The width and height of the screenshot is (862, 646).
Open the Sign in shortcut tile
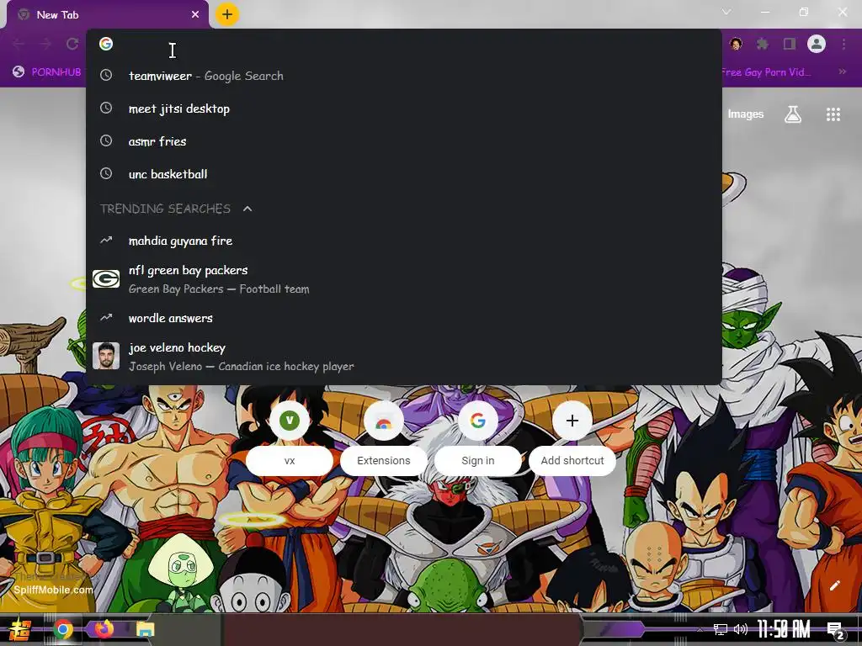point(478,439)
